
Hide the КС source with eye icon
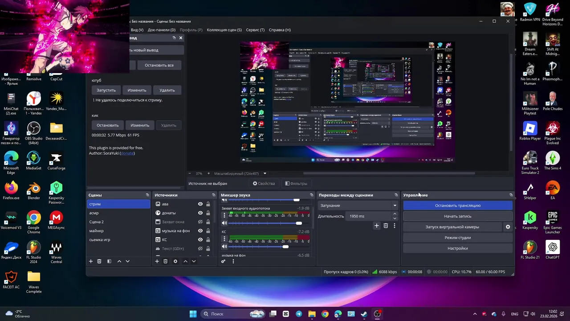[x=200, y=240]
